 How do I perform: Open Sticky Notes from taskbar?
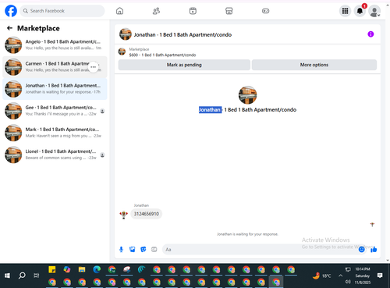[x=52, y=269]
